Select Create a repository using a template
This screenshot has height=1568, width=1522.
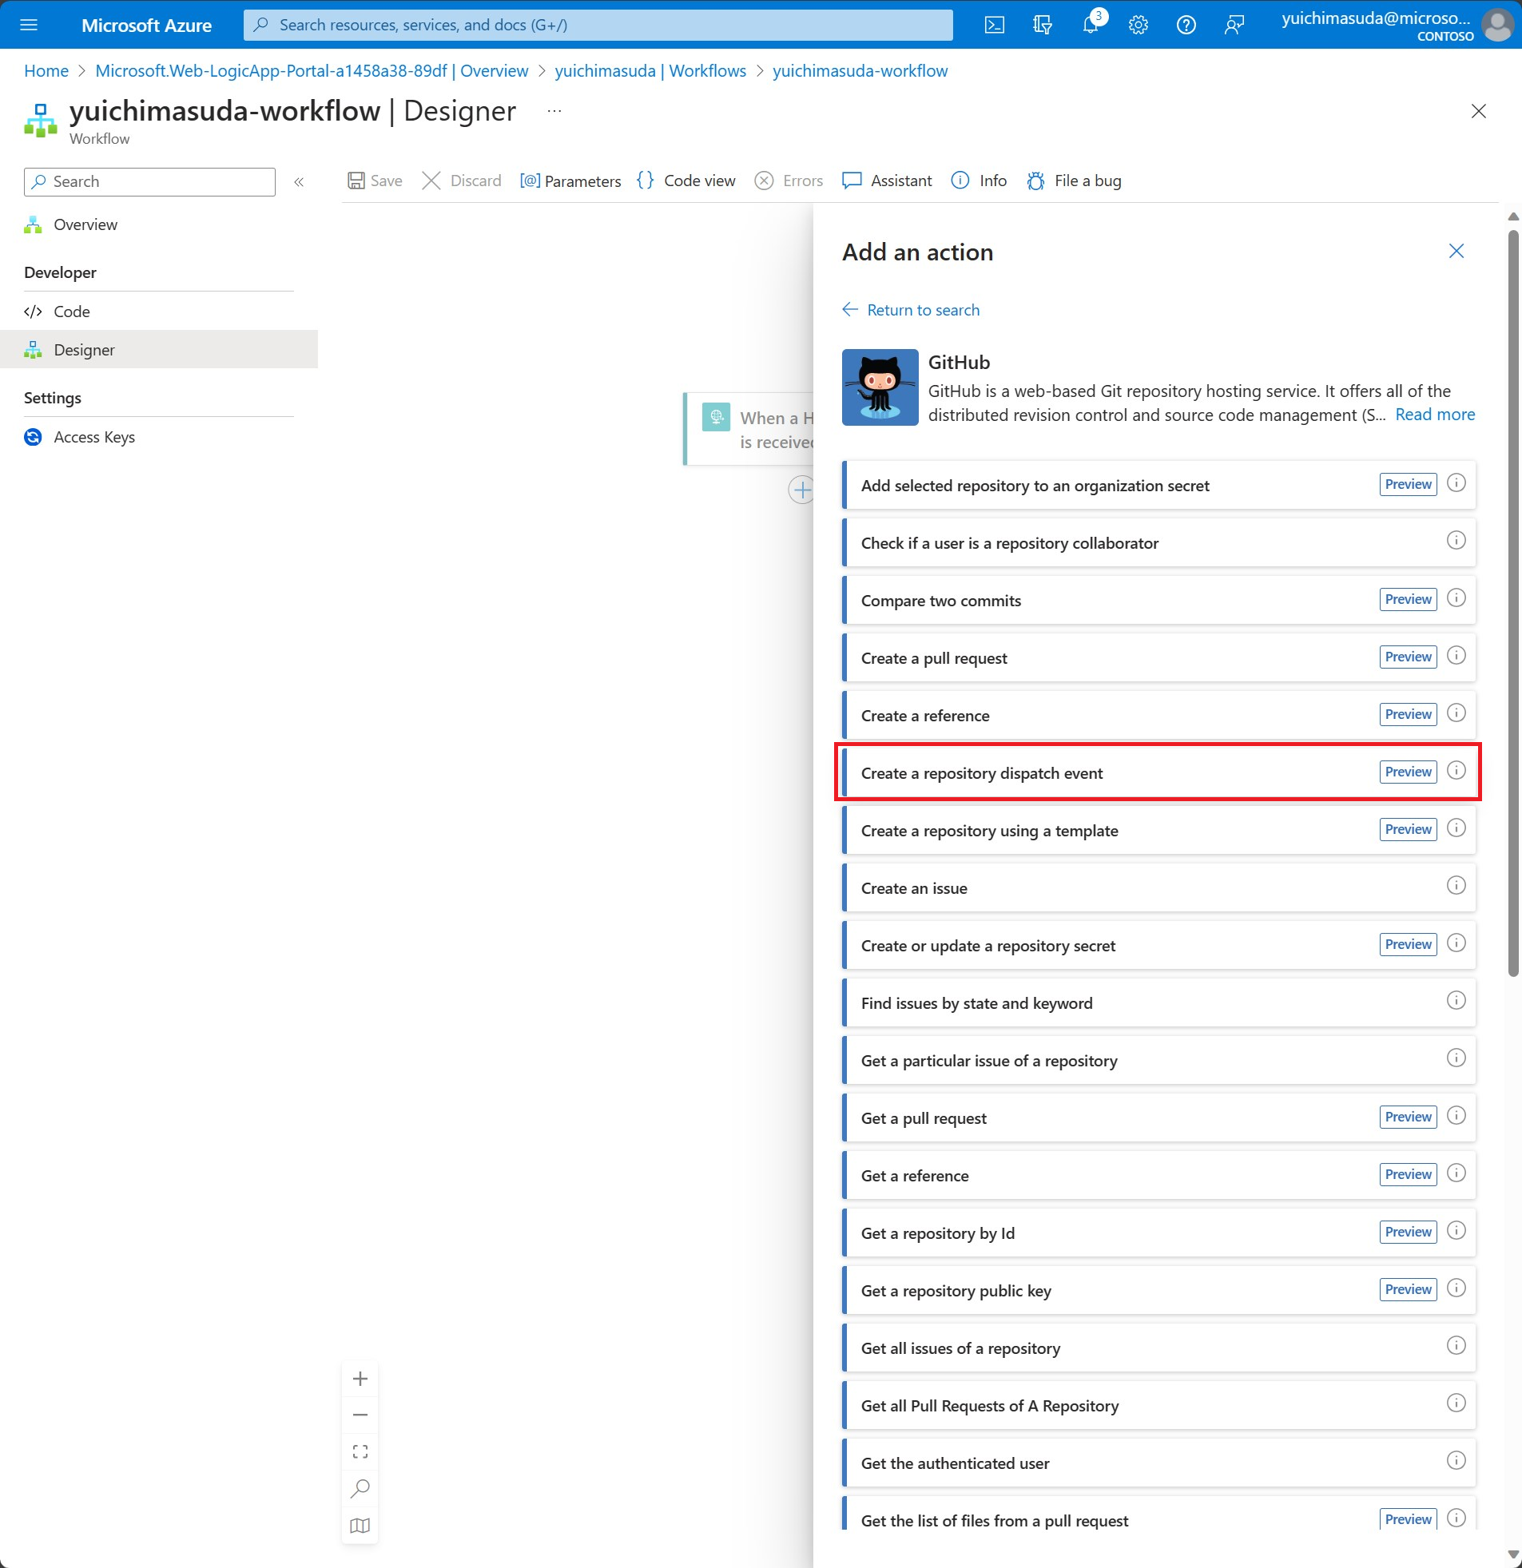coord(1158,831)
